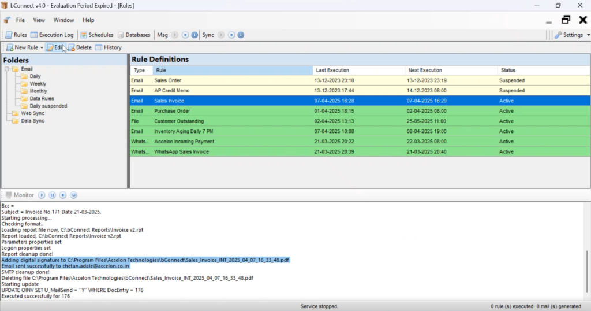Collapse the Email folder tree node
591x311 pixels.
6,69
